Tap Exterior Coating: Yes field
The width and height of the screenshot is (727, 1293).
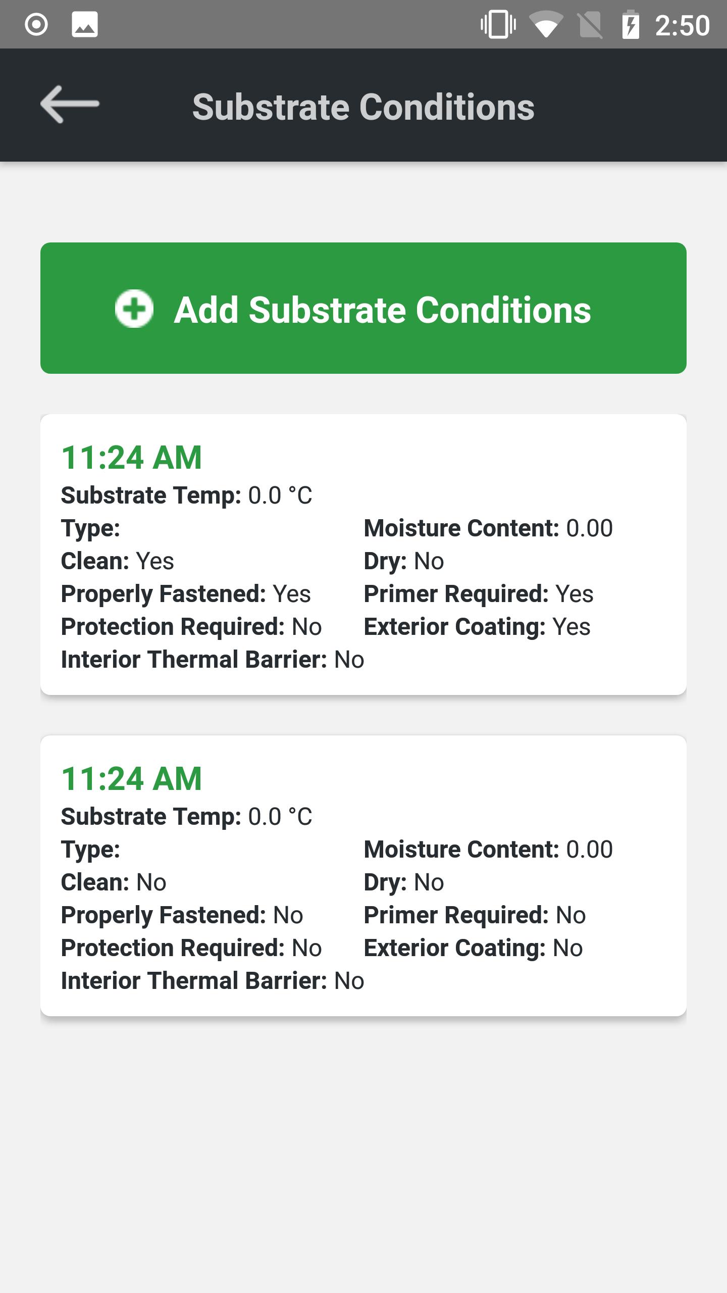point(477,627)
